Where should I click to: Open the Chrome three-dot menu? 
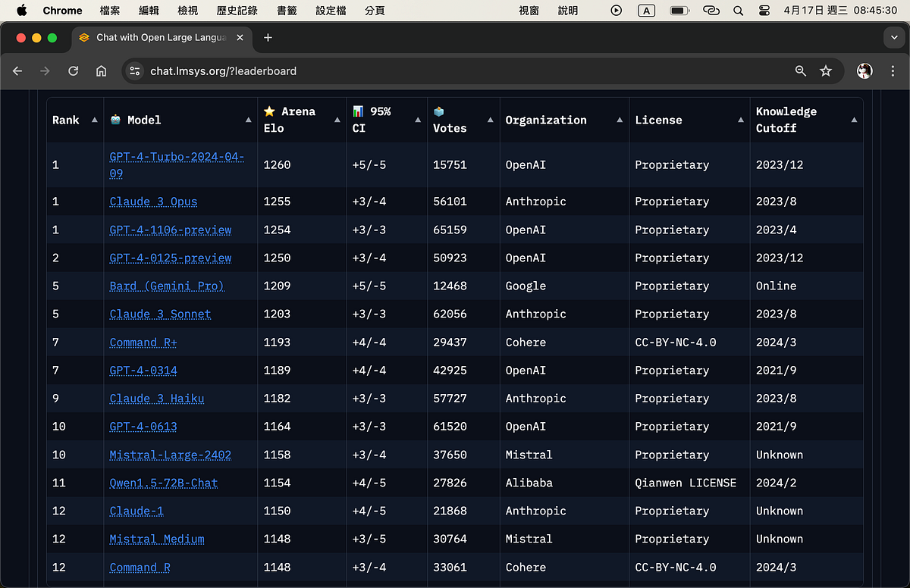click(893, 70)
